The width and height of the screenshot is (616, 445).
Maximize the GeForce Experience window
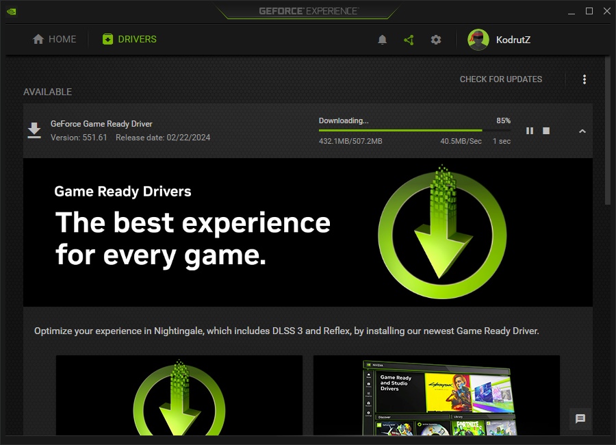[589, 12]
